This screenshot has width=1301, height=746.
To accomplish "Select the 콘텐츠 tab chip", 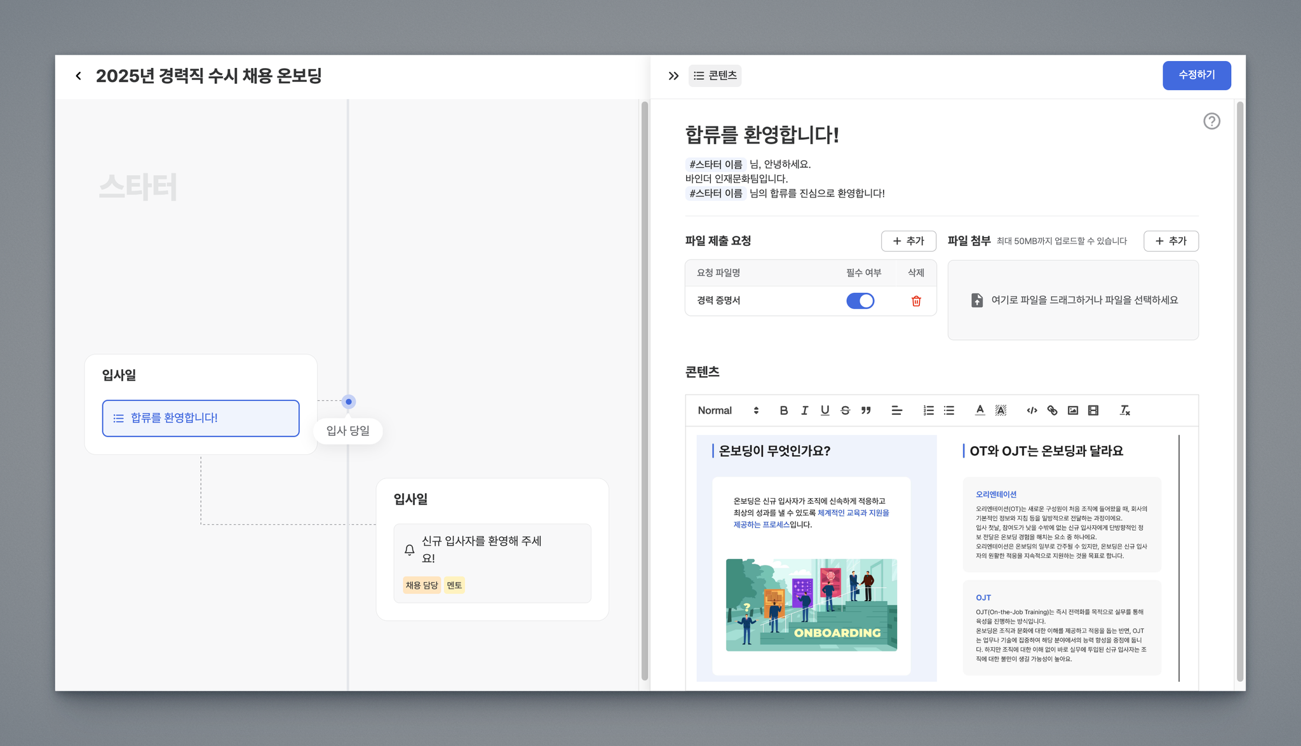I will 715,76.
